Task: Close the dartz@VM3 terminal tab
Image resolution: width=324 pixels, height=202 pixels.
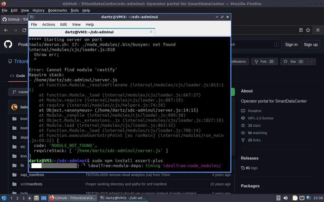Action: (x=151, y=32)
